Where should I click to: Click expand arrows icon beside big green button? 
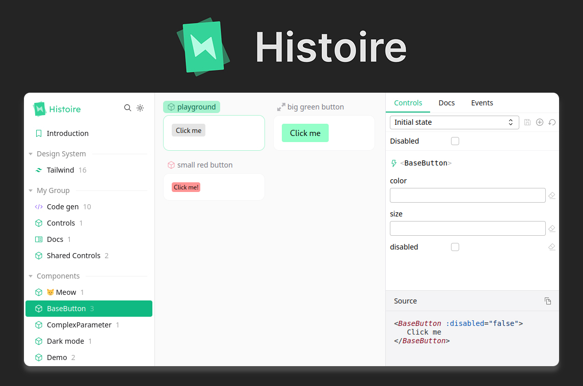click(x=281, y=107)
